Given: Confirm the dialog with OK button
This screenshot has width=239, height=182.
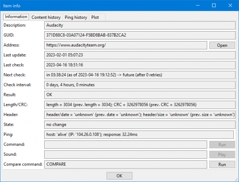Looking at the screenshot, I should [119, 176].
